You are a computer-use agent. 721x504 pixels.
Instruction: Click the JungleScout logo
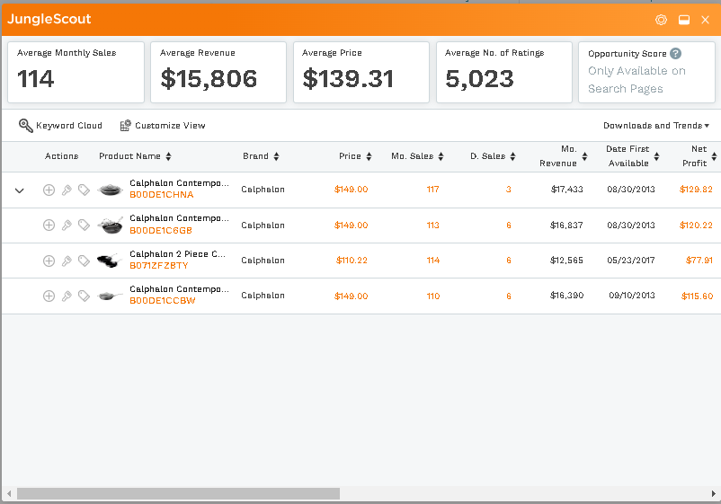pyautogui.click(x=49, y=19)
